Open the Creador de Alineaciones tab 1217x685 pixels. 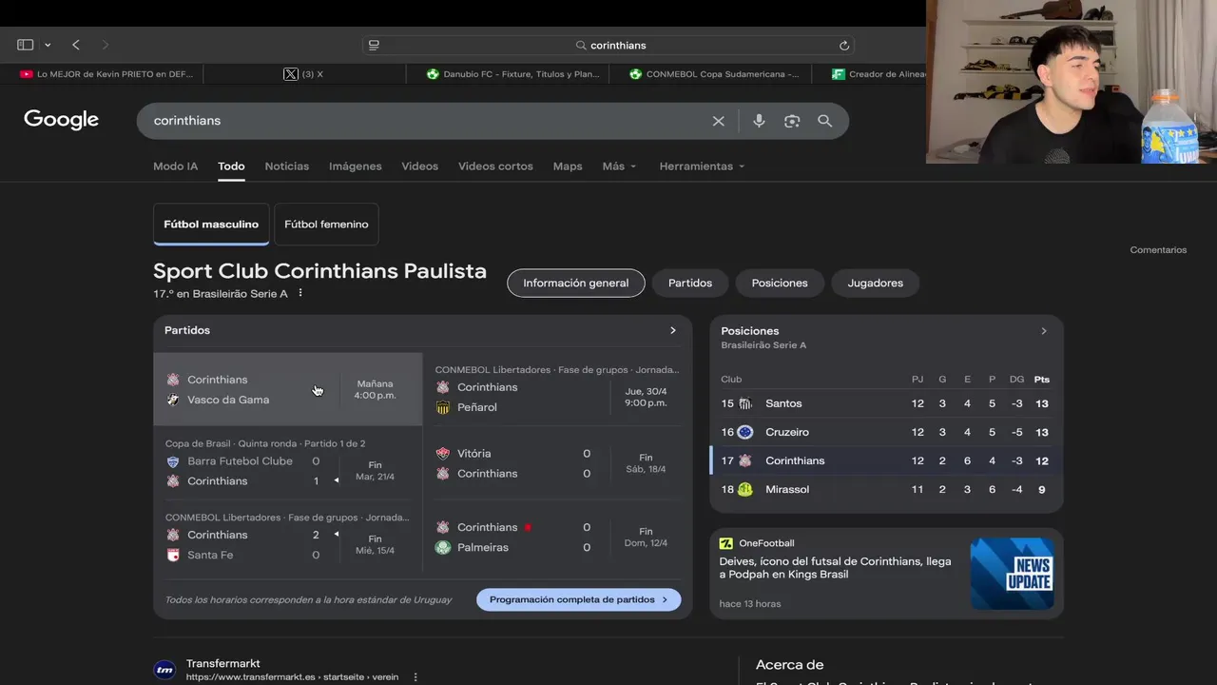click(x=879, y=74)
